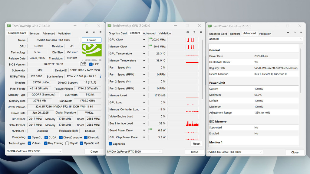Open the hamburger menu on the Advanced window

(x=301, y=32)
